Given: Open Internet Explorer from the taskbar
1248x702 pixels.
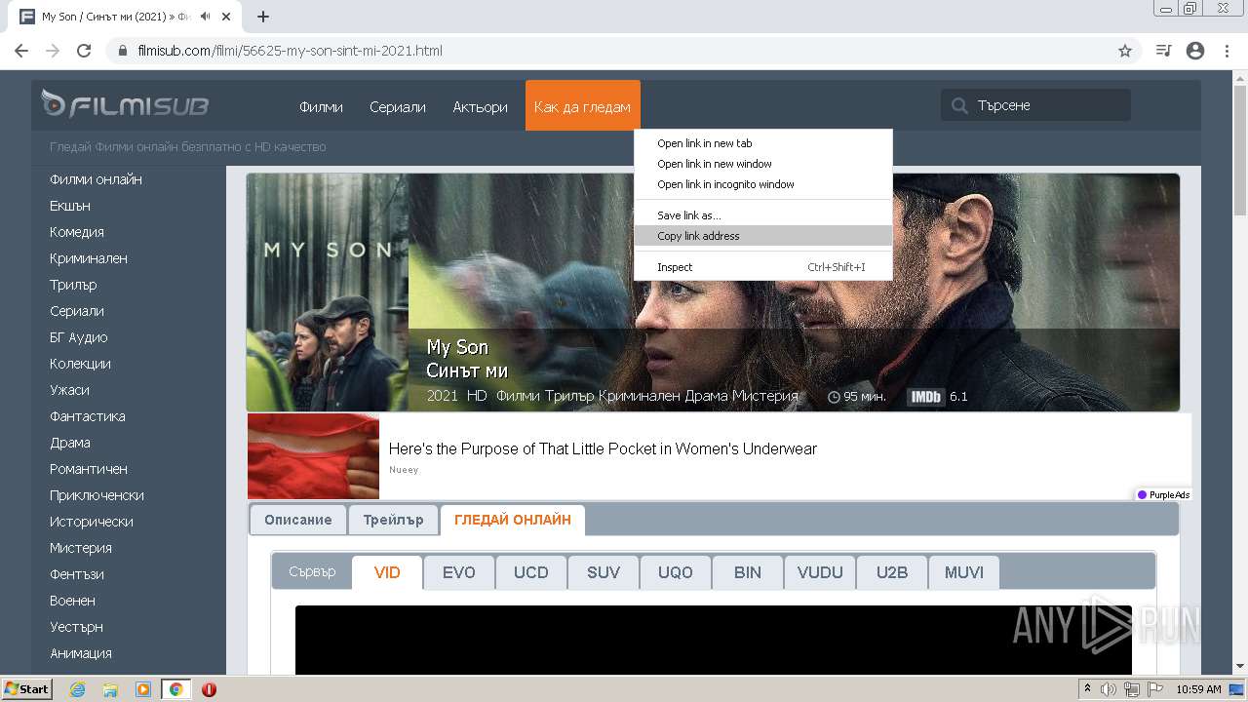Looking at the screenshot, I should click(77, 689).
